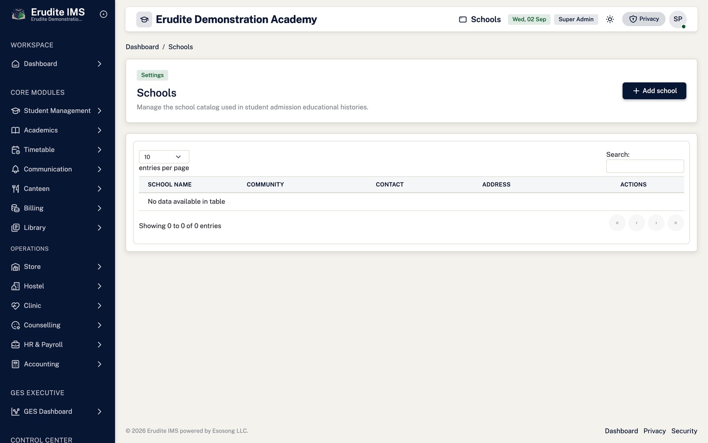Click the Dashboard home icon in sidebar
708x443 pixels.
[15, 64]
